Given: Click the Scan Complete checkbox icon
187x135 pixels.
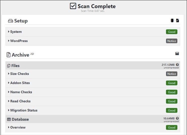Looking at the screenshot, I should pyautogui.click(x=73, y=6).
